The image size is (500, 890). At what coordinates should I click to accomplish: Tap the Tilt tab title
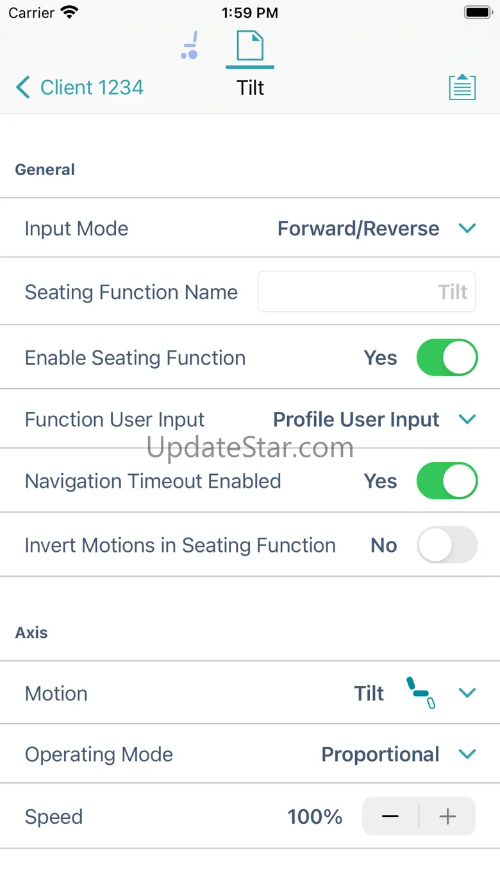click(x=250, y=88)
